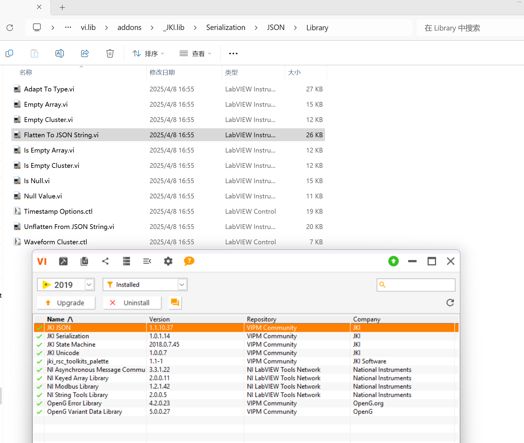This screenshot has width=524, height=443.
Task: Navigate to the Serialization breadcrumb
Action: (x=226, y=28)
